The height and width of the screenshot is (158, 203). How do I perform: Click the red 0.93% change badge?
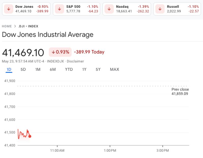(x=60, y=52)
